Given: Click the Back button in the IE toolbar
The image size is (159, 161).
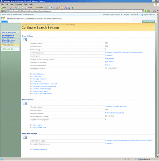Looking at the screenshot, I should [x=4, y=8].
